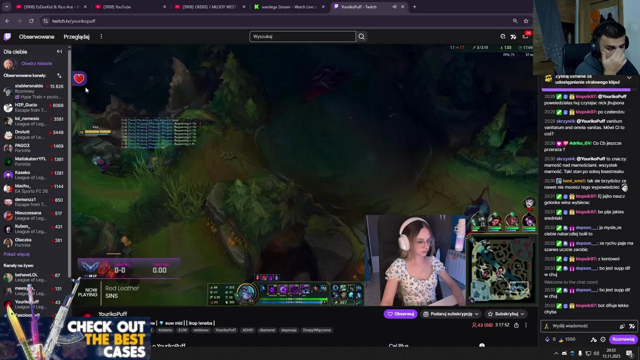Click the Rozmawiaj chat button

[x=623, y=339]
